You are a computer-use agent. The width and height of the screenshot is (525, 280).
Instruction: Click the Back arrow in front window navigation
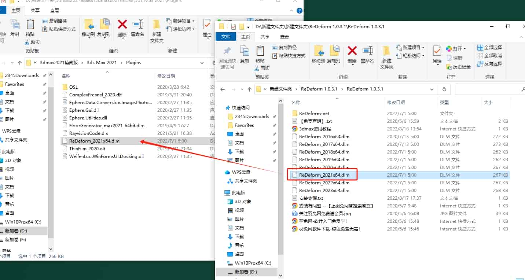(x=223, y=89)
